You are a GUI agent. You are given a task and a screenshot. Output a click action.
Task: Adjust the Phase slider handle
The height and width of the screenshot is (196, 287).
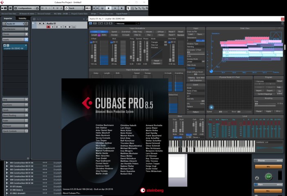[145, 51]
